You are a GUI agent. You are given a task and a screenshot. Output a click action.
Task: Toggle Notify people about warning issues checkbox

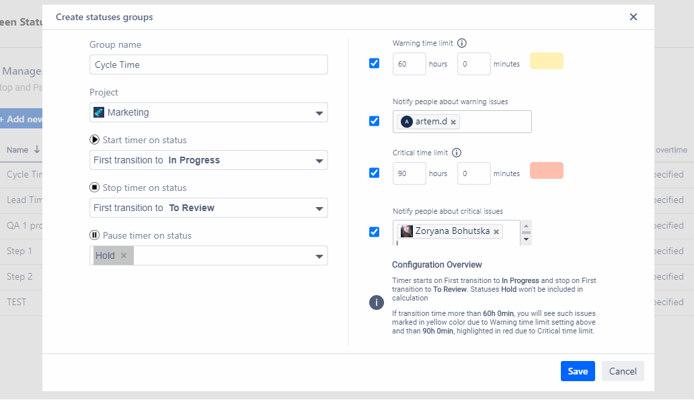coord(375,121)
